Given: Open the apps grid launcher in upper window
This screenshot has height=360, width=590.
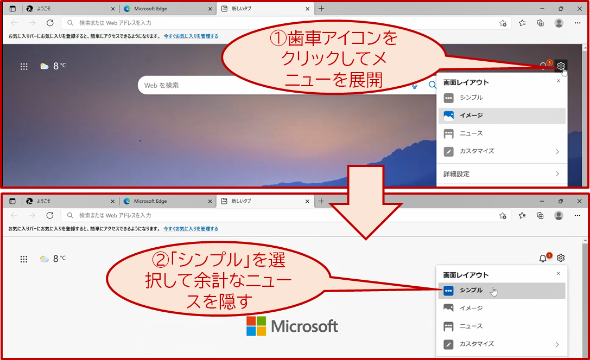Looking at the screenshot, I should [x=24, y=67].
